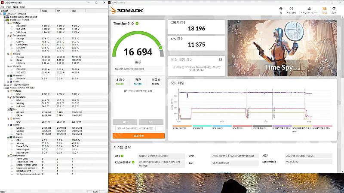Click the drive icon of CT1000MX500SSD1

pos(8,84)
